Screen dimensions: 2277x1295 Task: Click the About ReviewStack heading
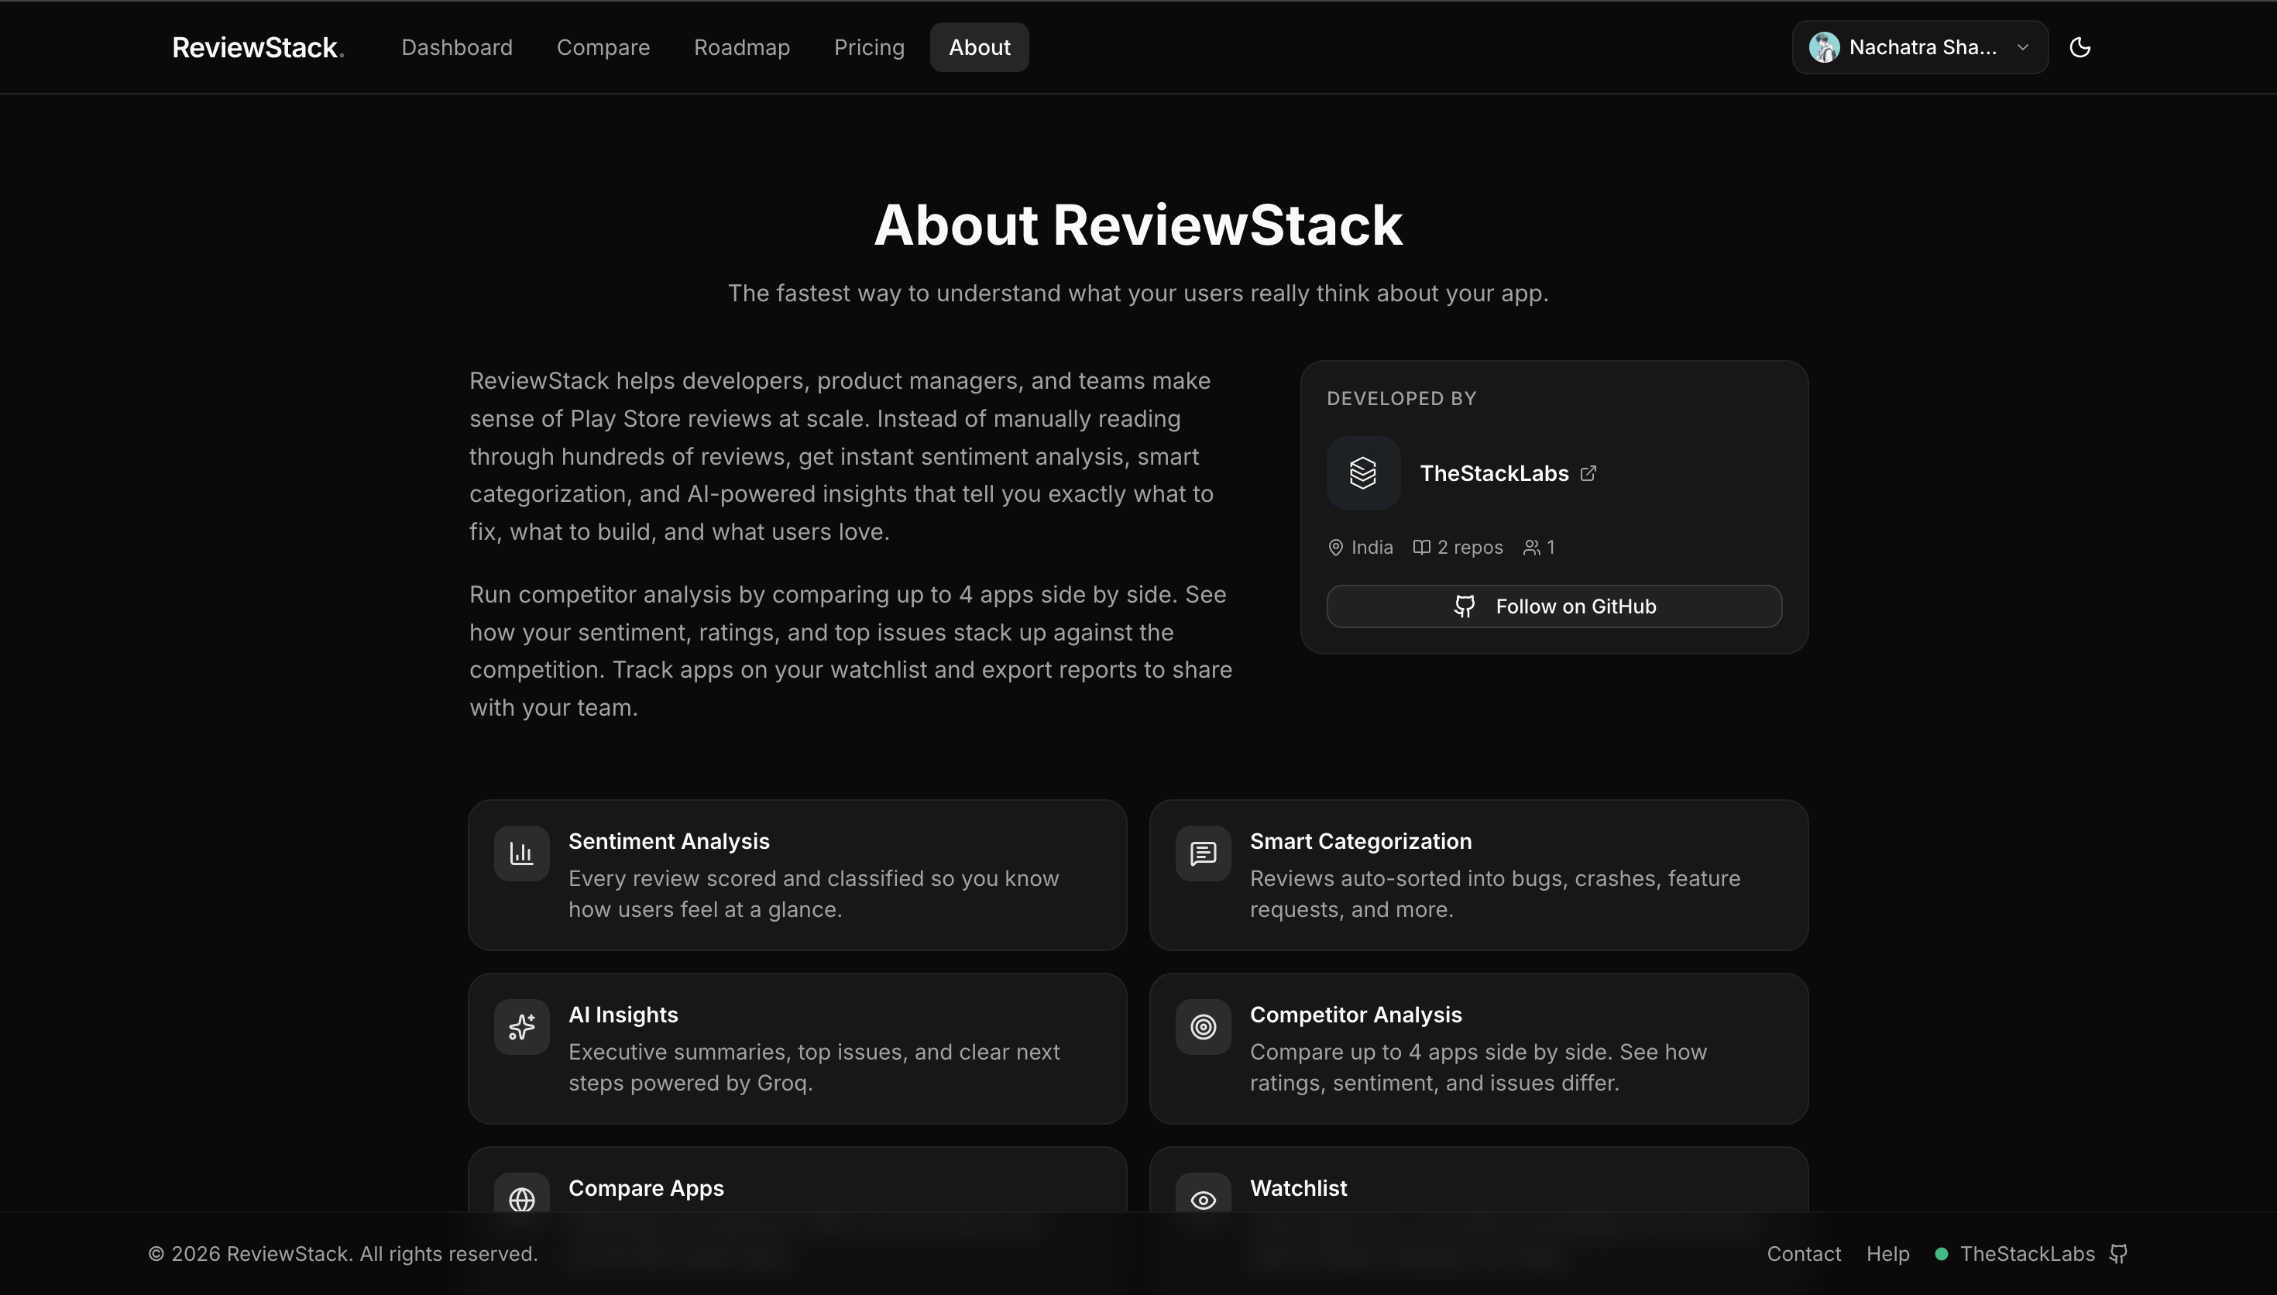[x=1138, y=225]
